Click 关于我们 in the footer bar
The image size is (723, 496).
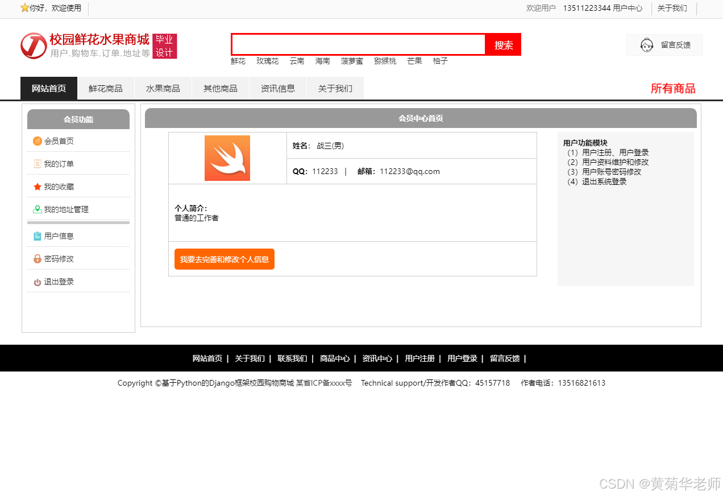[x=250, y=358]
